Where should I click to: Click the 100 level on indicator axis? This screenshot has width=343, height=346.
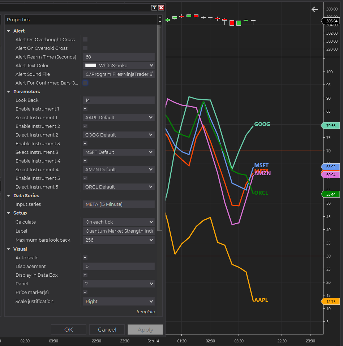(x=329, y=72)
